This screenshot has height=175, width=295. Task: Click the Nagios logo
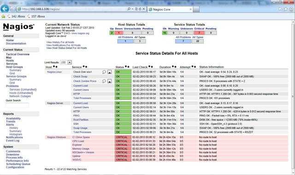pos(18,27)
